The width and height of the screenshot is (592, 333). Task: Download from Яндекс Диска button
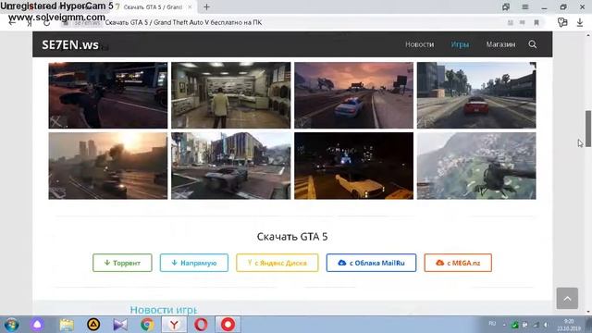(x=277, y=263)
